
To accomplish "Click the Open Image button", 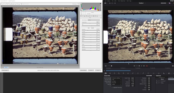I will pyautogui.click(x=83, y=70).
